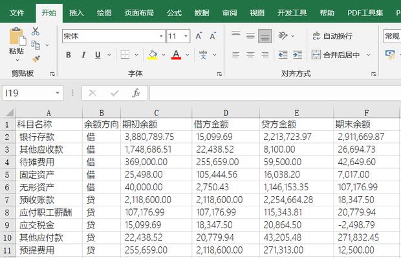Click 合并后居中 merge and center
This screenshot has height=258, width=401.
336,55
